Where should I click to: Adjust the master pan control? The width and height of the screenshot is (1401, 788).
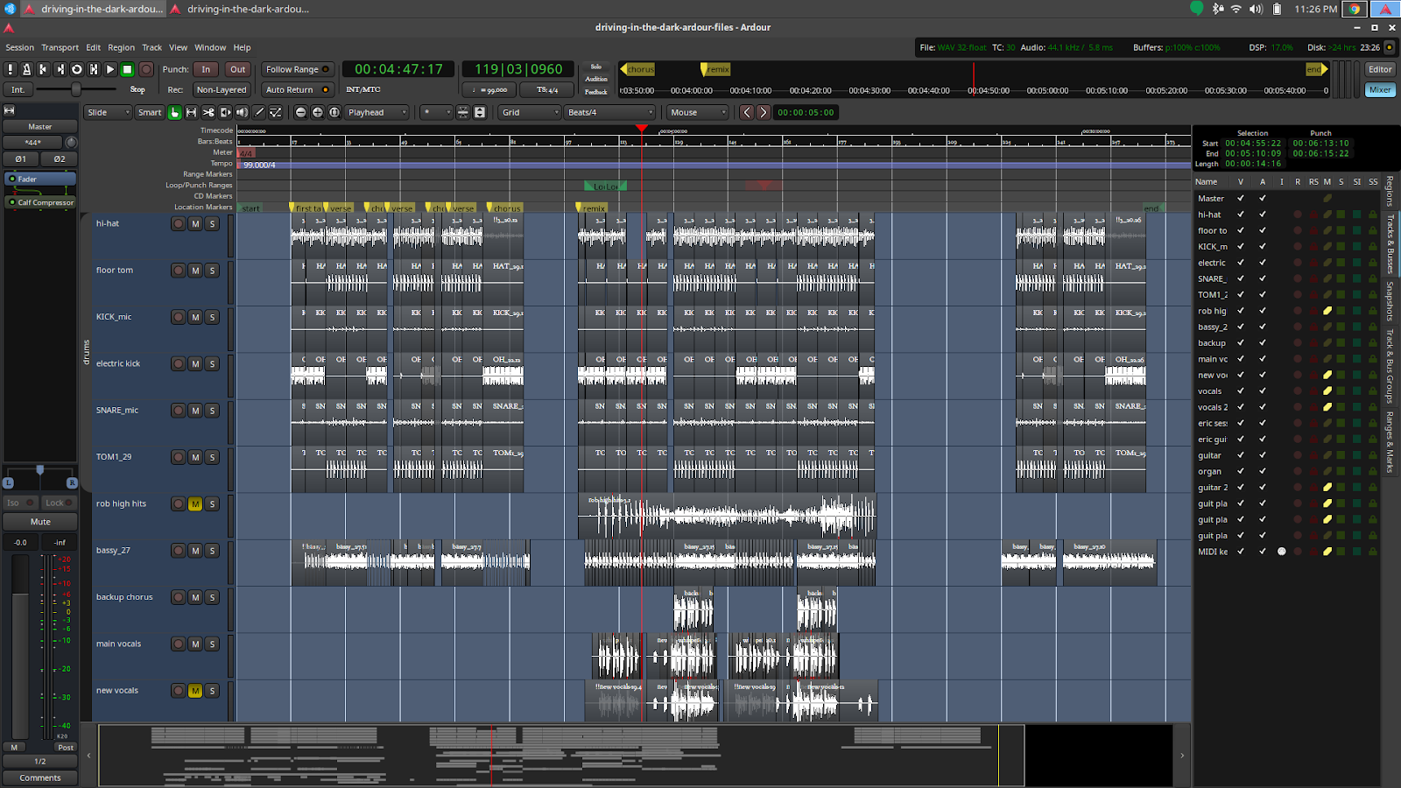click(x=40, y=476)
